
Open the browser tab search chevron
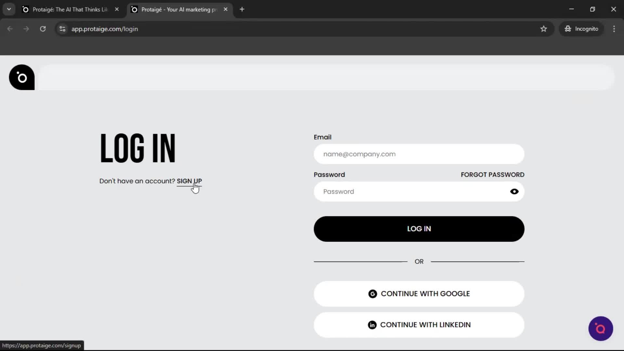(9, 9)
